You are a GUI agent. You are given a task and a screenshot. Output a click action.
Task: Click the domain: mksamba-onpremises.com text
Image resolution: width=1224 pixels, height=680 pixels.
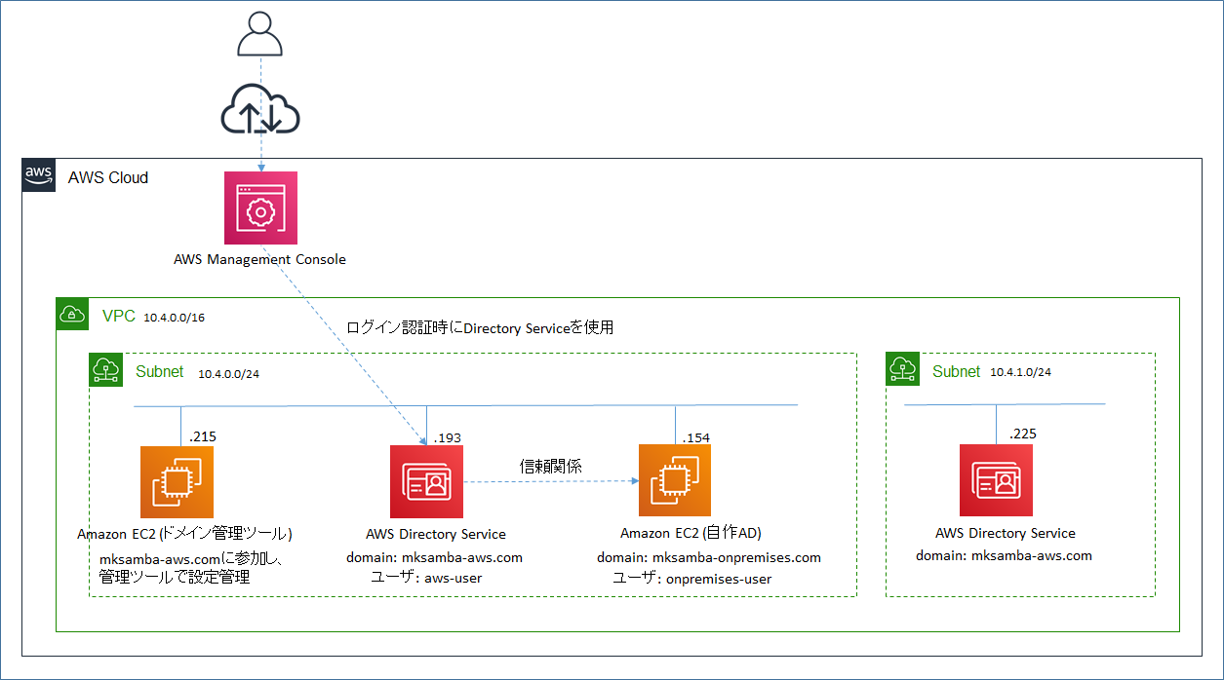click(x=709, y=557)
